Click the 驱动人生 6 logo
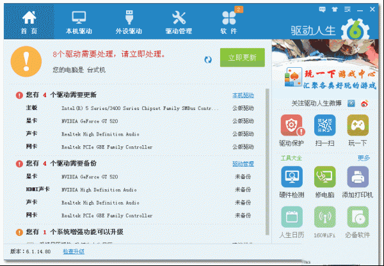384x266 pixels. point(330,30)
